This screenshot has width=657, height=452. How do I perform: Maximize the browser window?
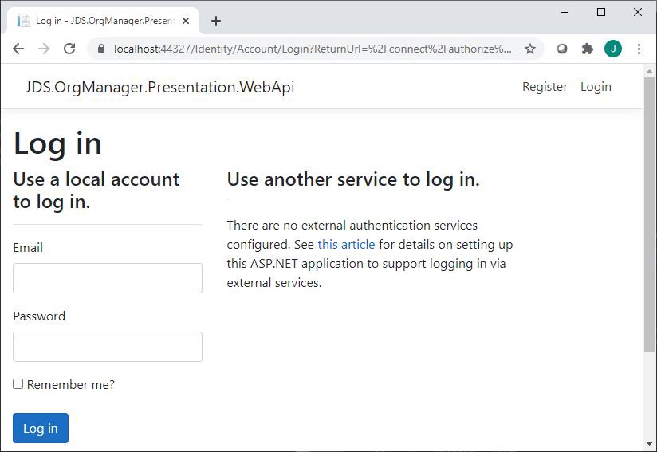601,12
